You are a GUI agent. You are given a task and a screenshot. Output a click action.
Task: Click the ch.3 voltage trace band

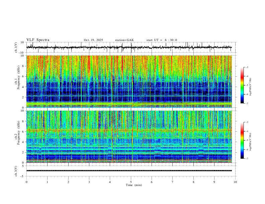129,171
